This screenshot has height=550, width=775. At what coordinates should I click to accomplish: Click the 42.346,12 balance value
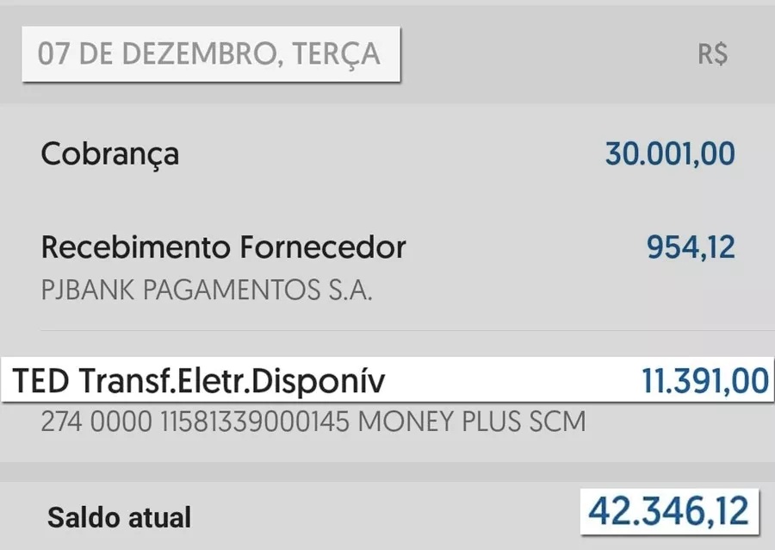point(669,511)
